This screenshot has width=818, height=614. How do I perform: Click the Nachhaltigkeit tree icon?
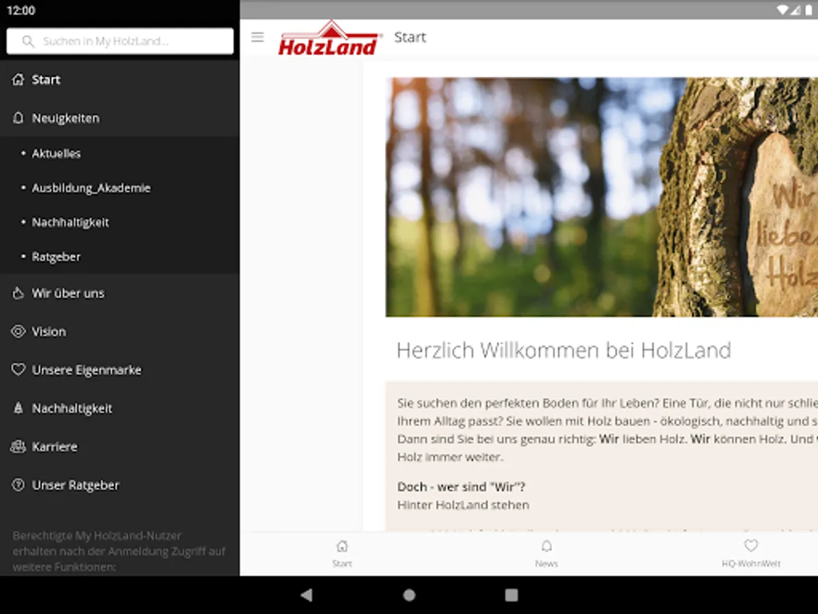point(18,409)
